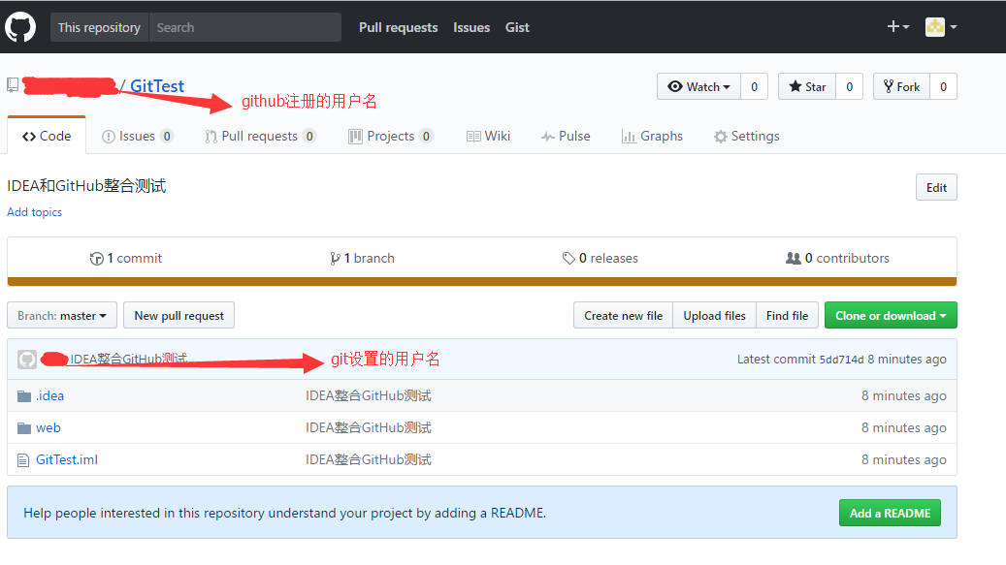
Task: Open the GitTest.iml file
Action: [67, 460]
